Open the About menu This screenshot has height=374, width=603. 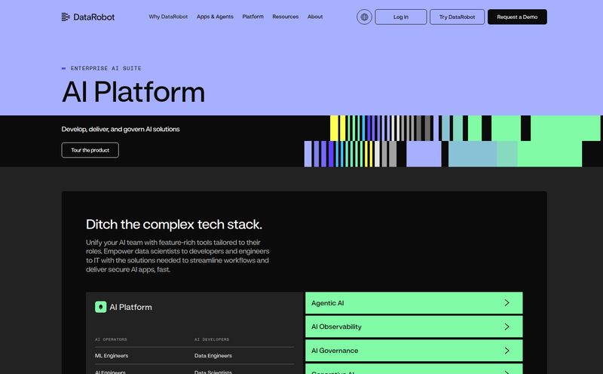[315, 17]
